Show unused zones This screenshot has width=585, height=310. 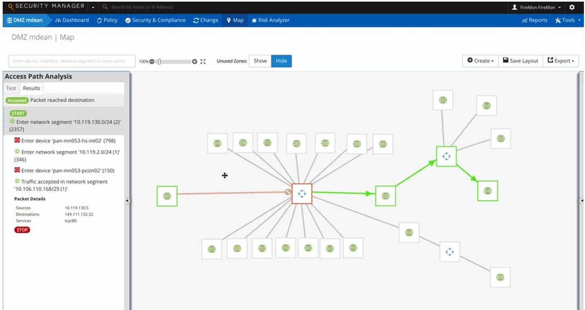(260, 61)
